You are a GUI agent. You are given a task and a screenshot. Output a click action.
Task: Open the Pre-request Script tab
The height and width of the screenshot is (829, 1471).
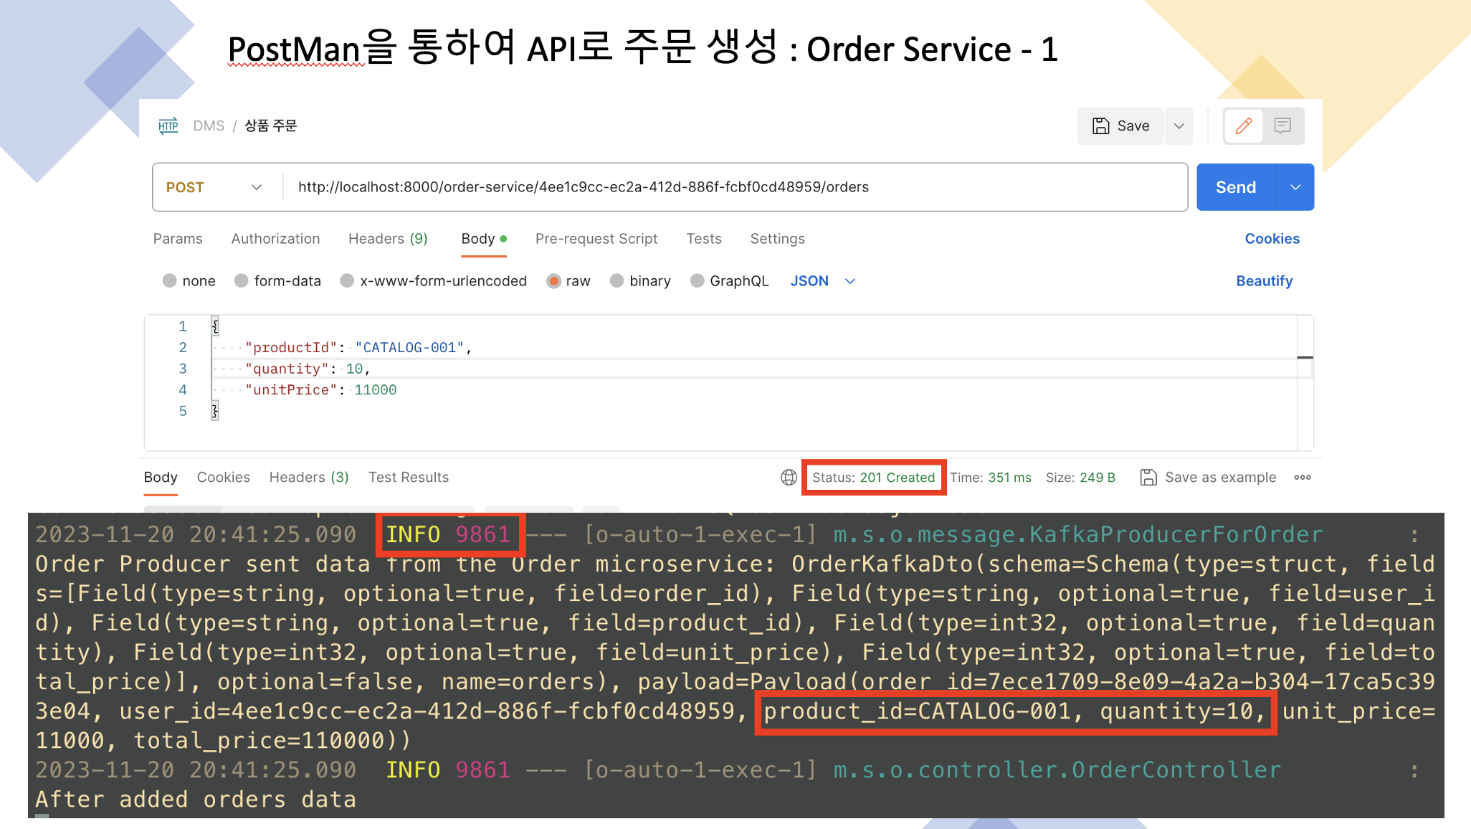point(596,239)
